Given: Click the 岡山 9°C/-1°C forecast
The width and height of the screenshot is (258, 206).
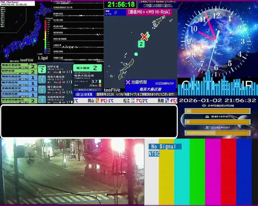Looking at the screenshot, I should pyautogui.click(x=100, y=100).
